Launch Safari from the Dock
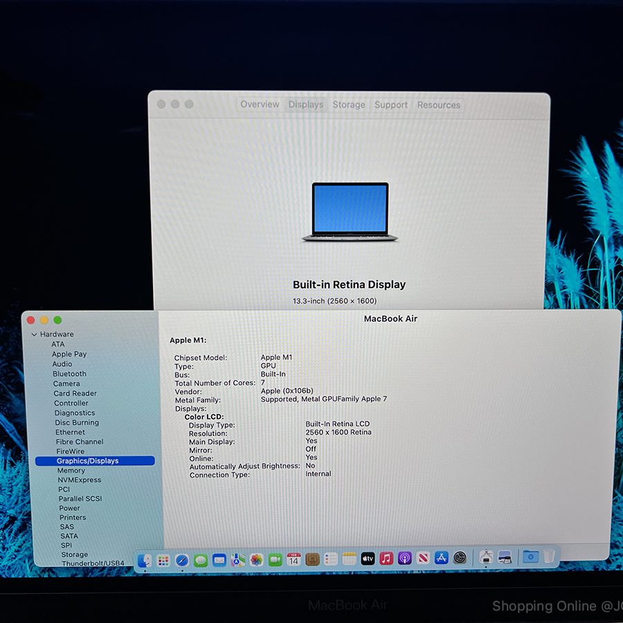Image resolution: width=623 pixels, height=623 pixels. [x=182, y=561]
